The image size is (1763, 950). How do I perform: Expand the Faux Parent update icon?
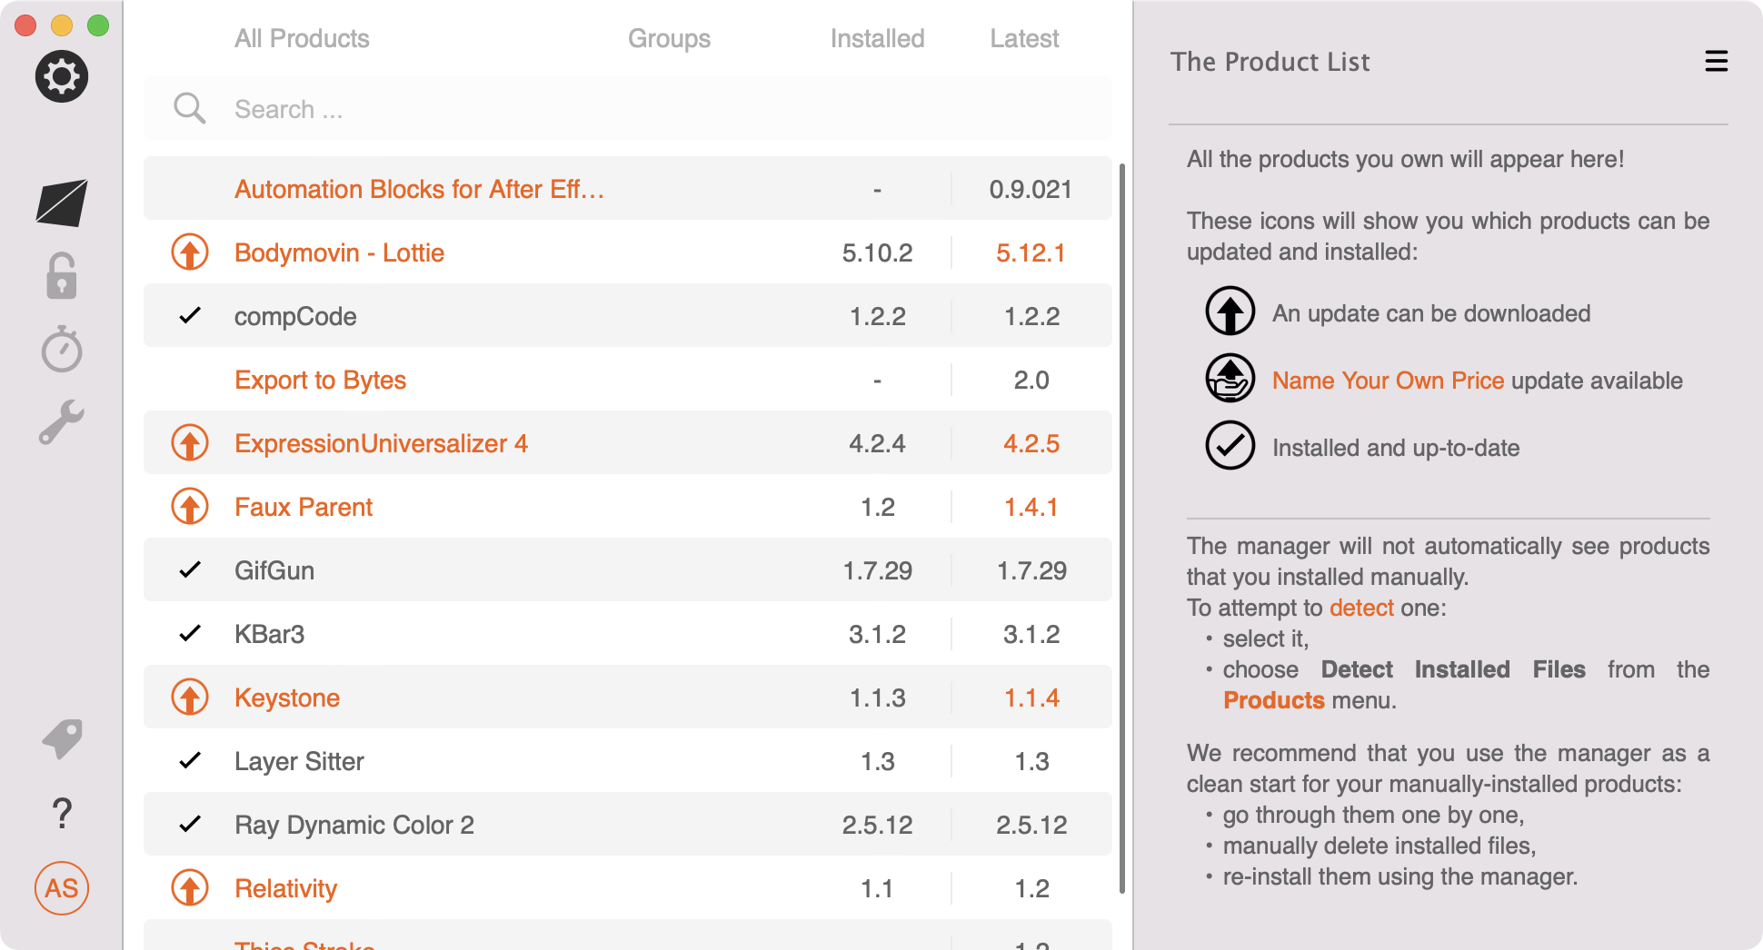(189, 507)
